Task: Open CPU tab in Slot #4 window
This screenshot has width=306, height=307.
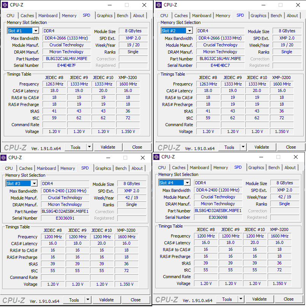Action: coord(162,168)
